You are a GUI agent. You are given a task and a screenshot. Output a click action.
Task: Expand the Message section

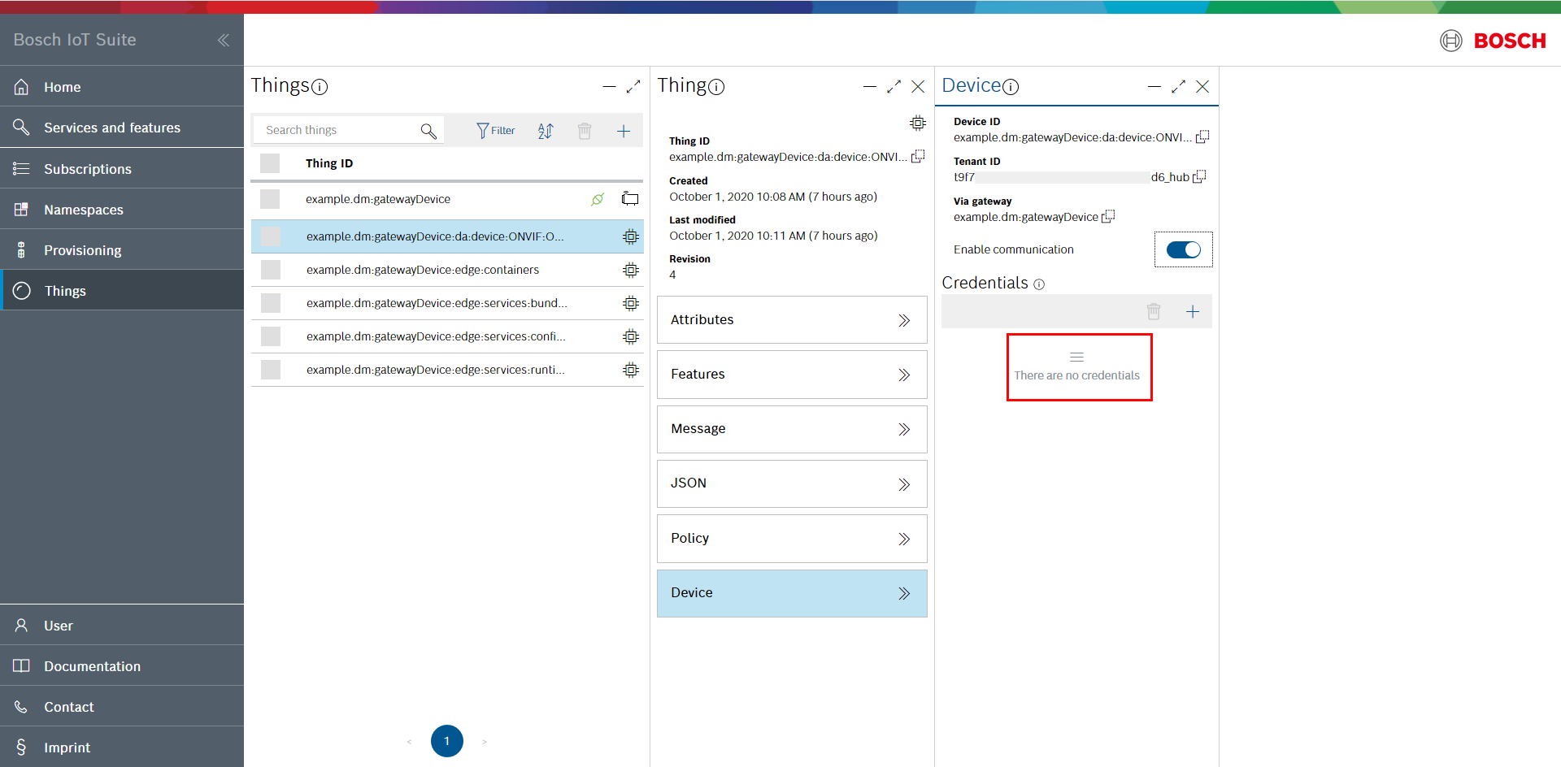[792, 429]
